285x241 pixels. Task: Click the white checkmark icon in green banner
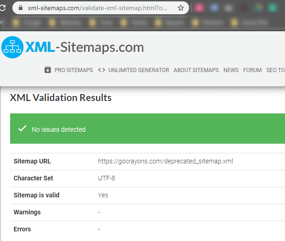pyautogui.click(x=22, y=129)
